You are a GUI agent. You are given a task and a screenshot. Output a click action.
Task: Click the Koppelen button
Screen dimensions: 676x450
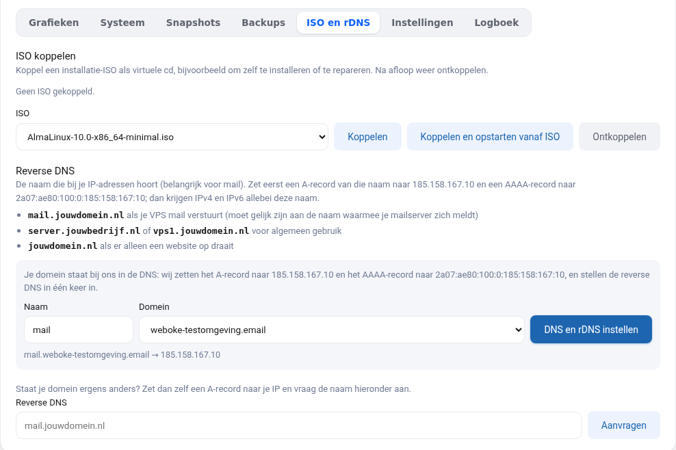click(367, 137)
